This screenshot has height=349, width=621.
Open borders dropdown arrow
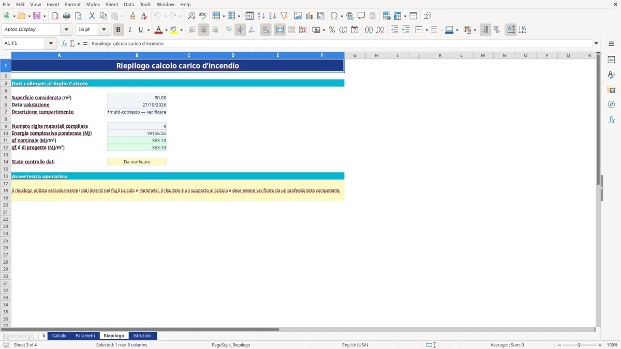426,30
